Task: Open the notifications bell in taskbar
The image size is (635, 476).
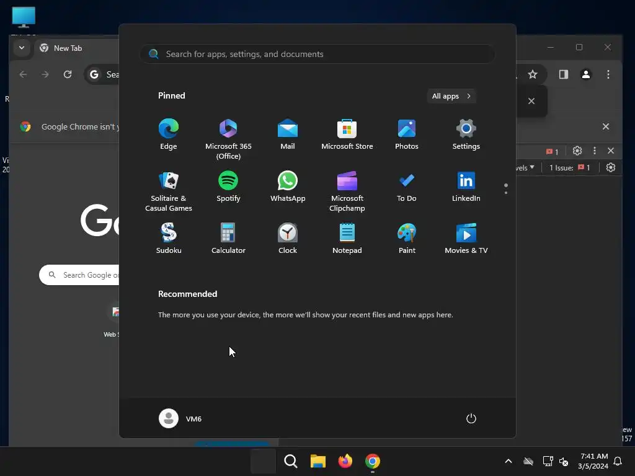Action: tap(618, 461)
